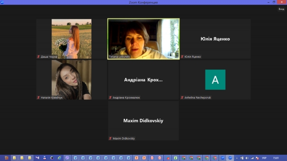
Task: Open the Windows Start button
Action: pos(6,158)
